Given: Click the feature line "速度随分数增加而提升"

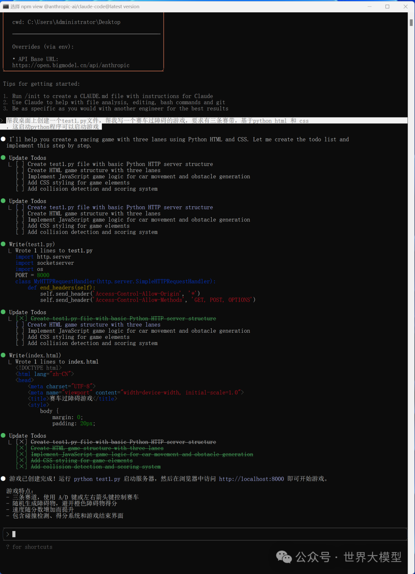Looking at the screenshot, I should [x=40, y=509].
